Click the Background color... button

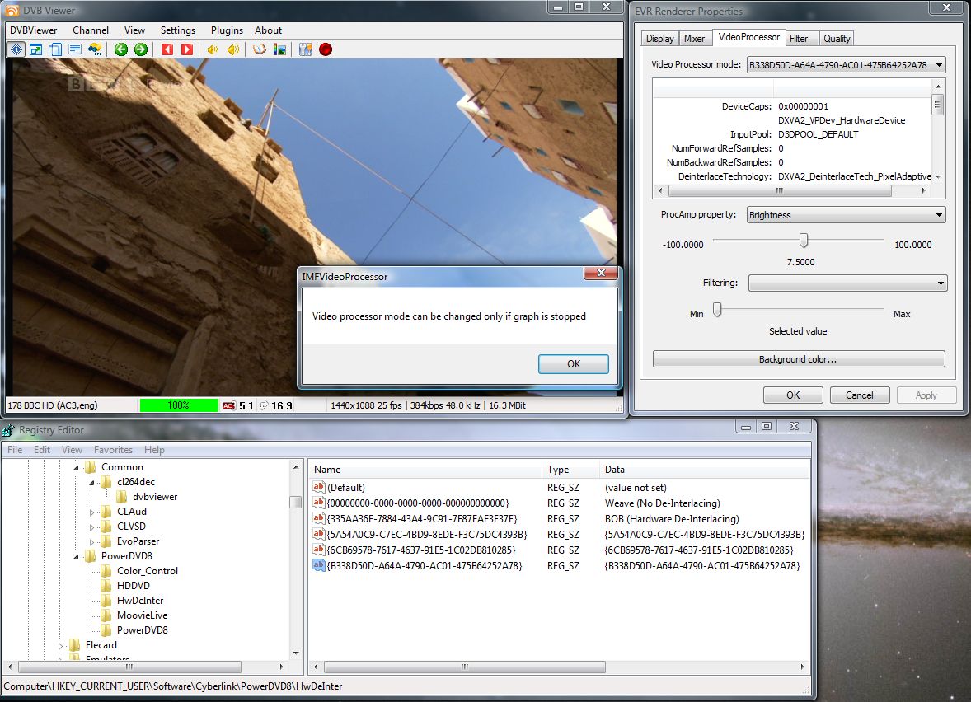tap(798, 359)
